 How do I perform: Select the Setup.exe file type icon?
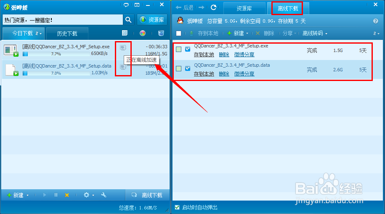tap(11, 50)
